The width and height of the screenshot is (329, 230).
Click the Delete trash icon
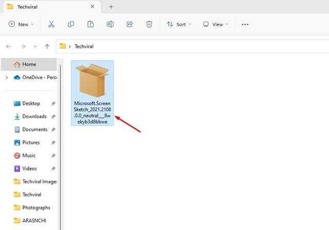[149, 24]
